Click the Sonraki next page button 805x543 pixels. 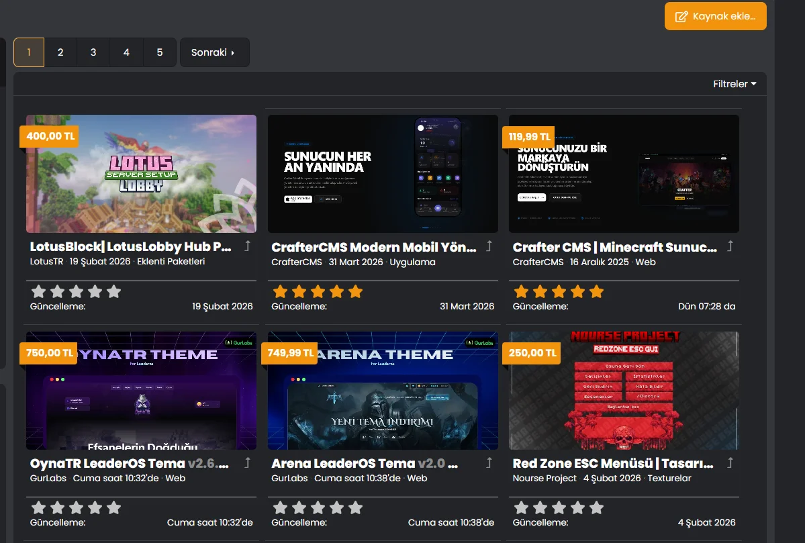click(215, 52)
